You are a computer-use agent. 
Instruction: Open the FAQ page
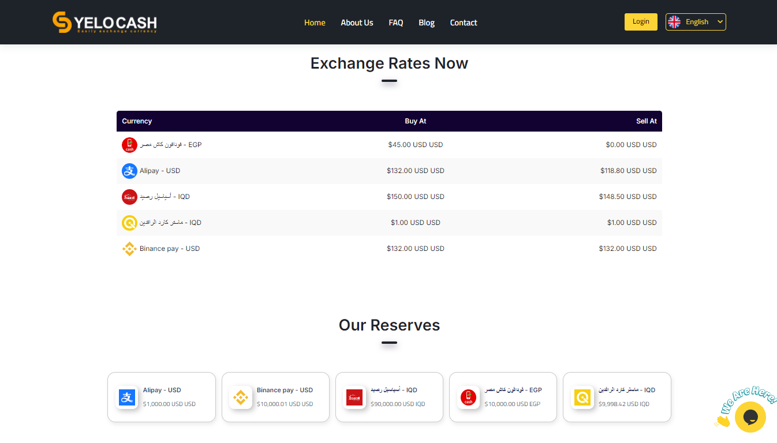(396, 22)
